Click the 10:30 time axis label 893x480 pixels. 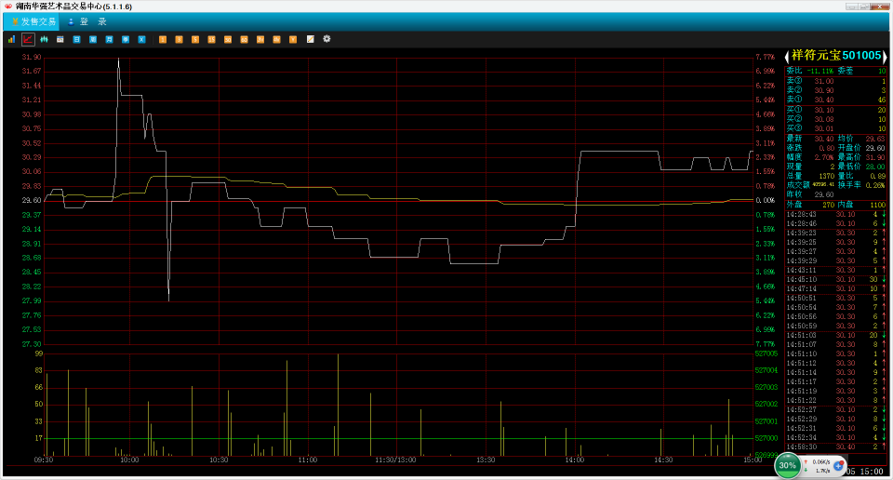tap(219, 460)
